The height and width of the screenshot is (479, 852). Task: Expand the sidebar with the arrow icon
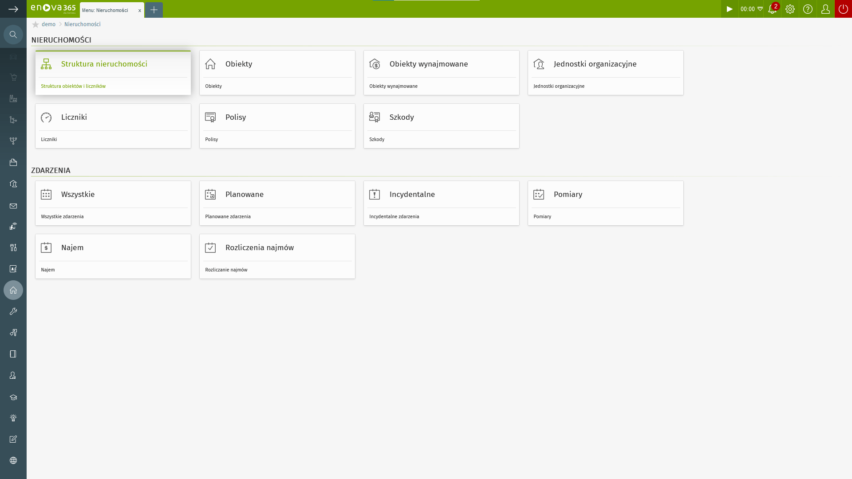pos(13,9)
